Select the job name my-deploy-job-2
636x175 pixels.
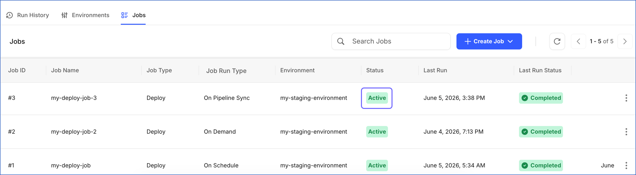(x=74, y=132)
